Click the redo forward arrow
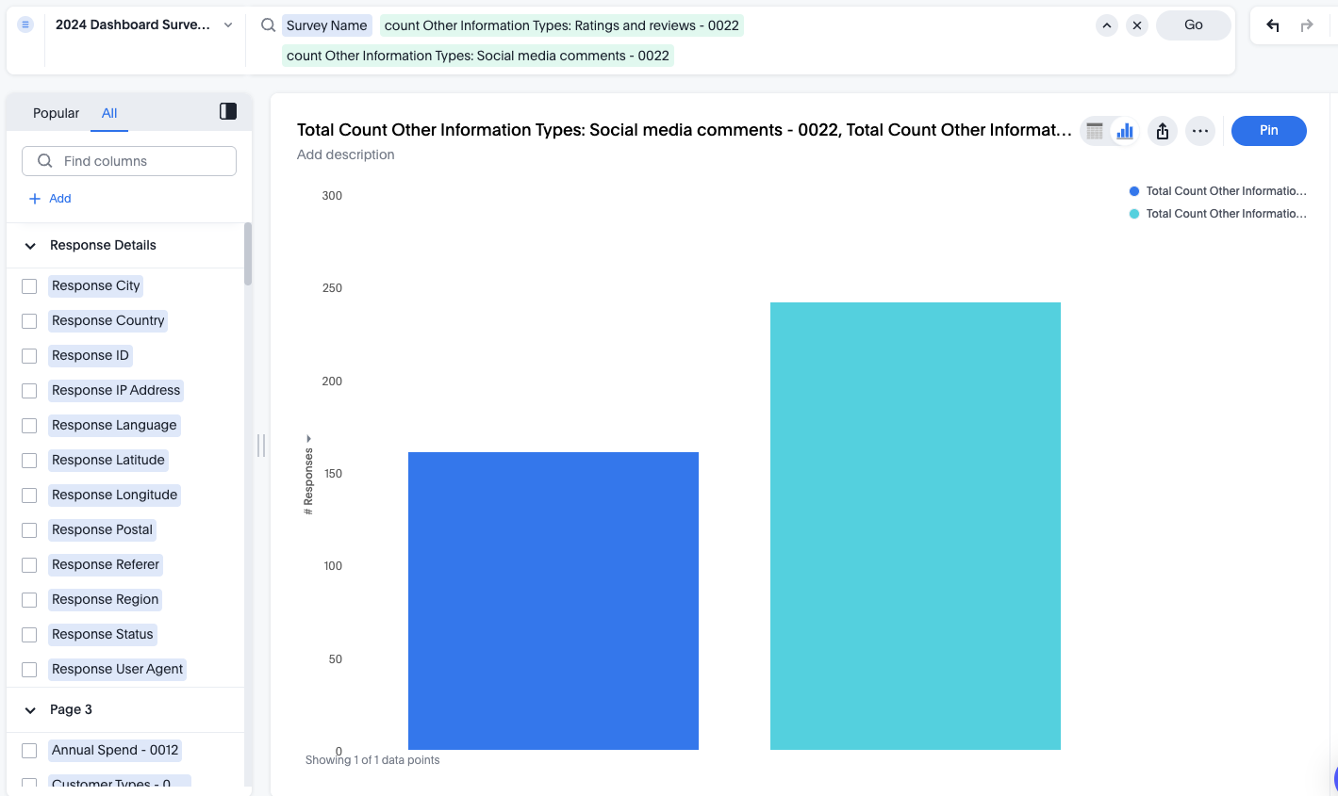 [x=1307, y=25]
